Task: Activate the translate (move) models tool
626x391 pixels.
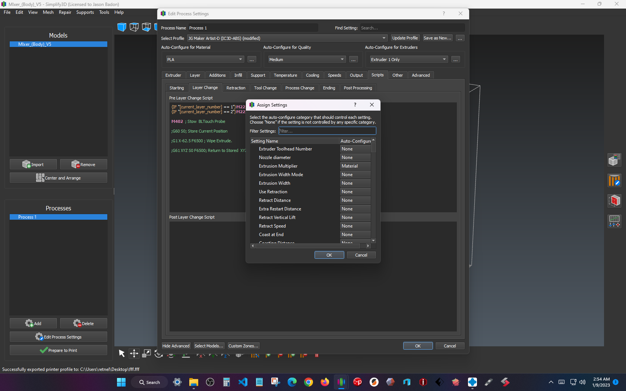Action: tap(134, 353)
